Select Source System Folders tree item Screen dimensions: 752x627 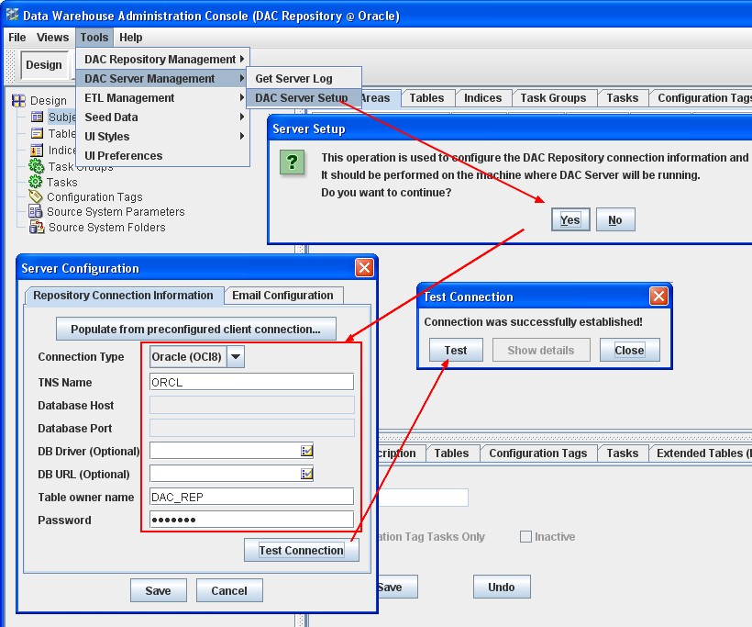[x=107, y=227]
